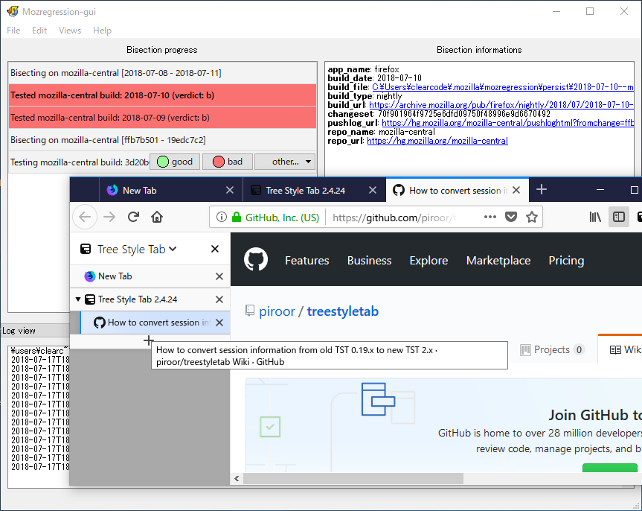
Task: Reload the current page
Action: 133,217
